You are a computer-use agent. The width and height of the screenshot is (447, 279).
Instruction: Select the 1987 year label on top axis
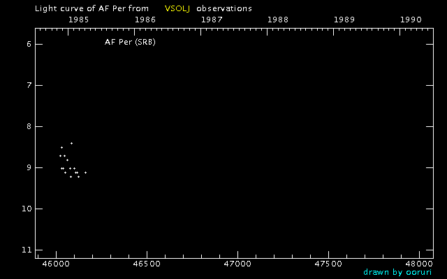tap(212, 20)
